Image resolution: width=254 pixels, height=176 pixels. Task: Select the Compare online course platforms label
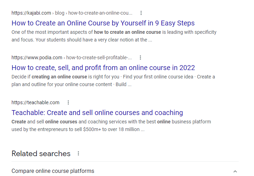click(53, 171)
